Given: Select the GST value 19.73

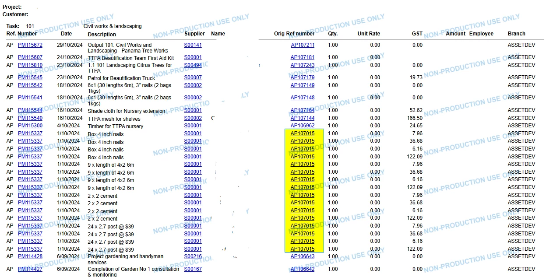Looking at the screenshot, I should coord(416,77).
